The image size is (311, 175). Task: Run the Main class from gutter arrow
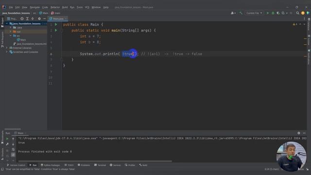pos(56,24)
